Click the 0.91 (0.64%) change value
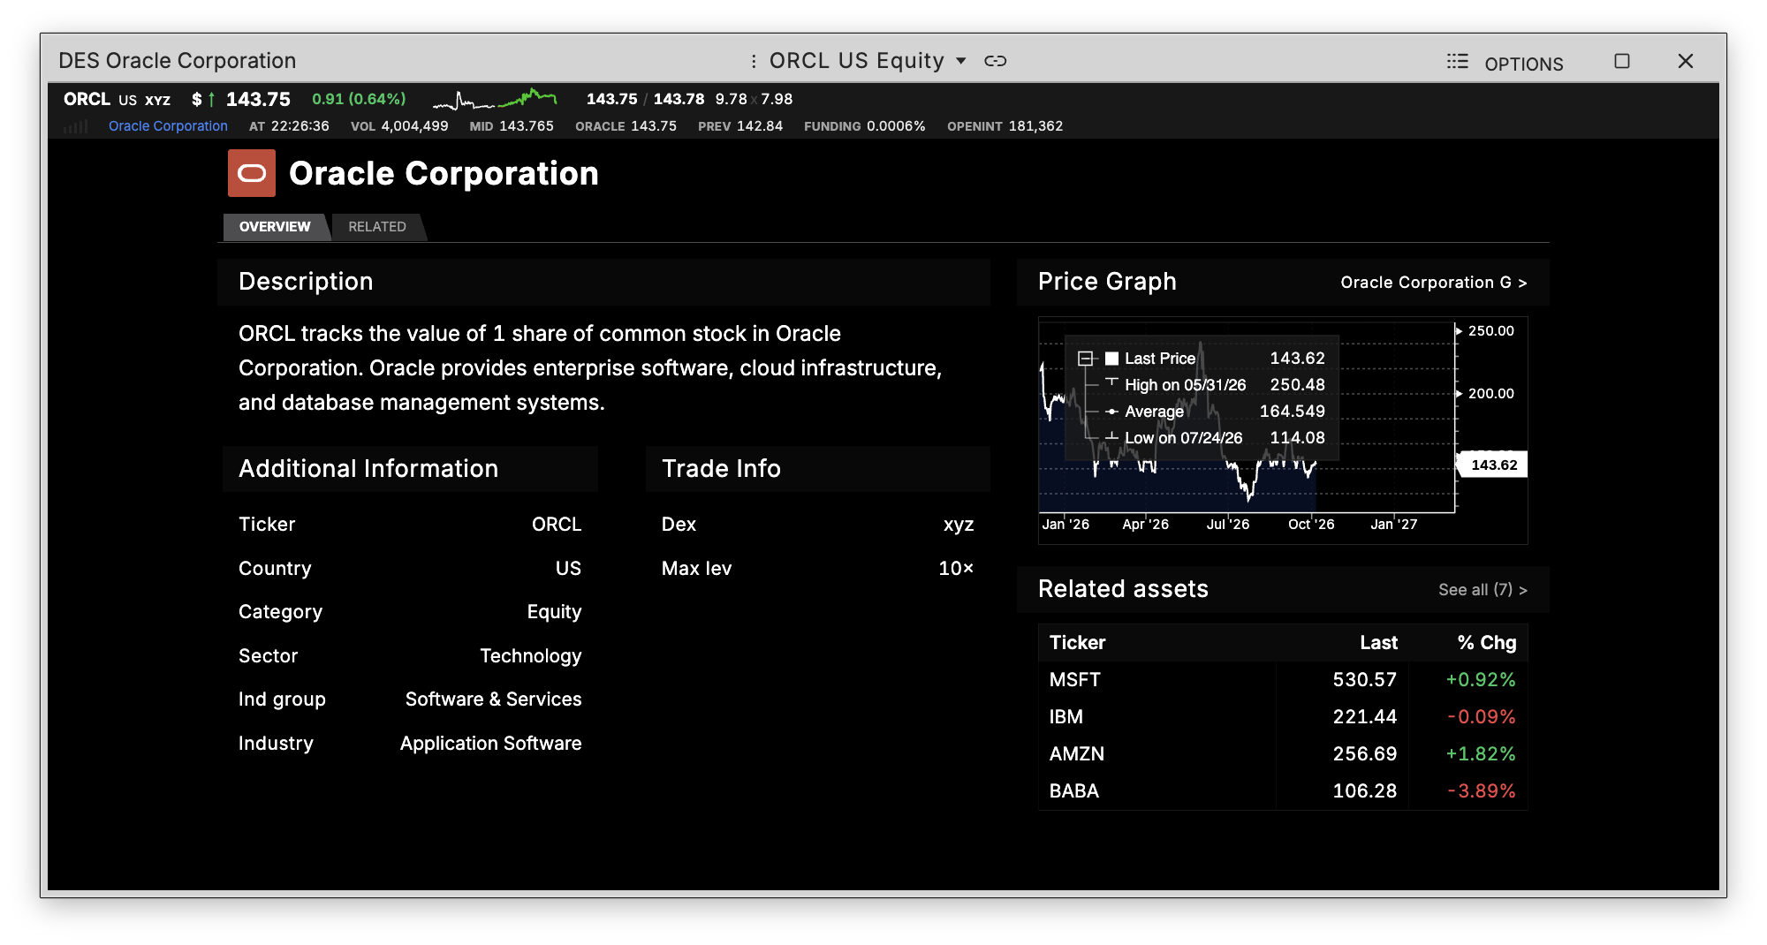Screen dimensions: 1767x945 (x=359, y=99)
